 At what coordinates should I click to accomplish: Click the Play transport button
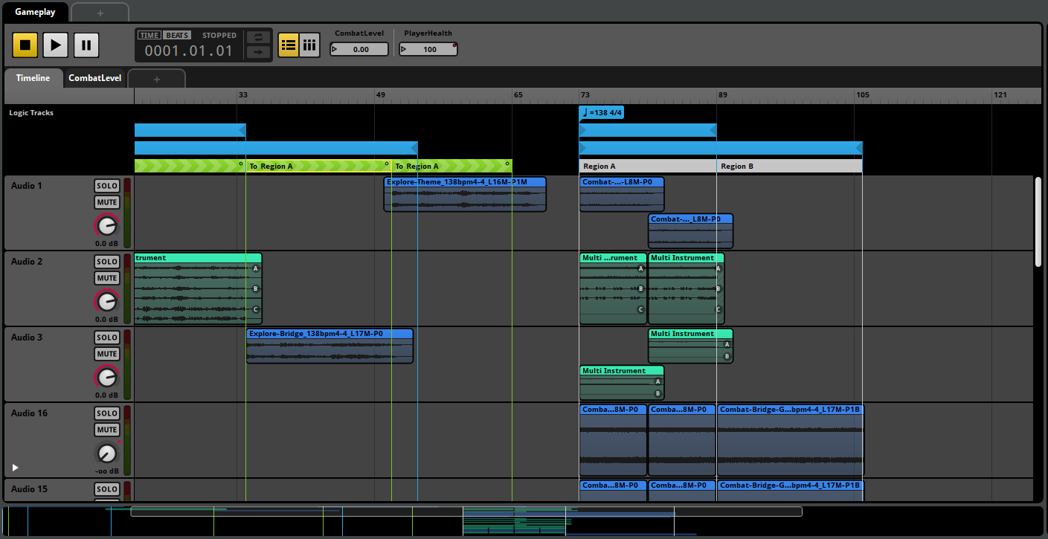[x=55, y=45]
